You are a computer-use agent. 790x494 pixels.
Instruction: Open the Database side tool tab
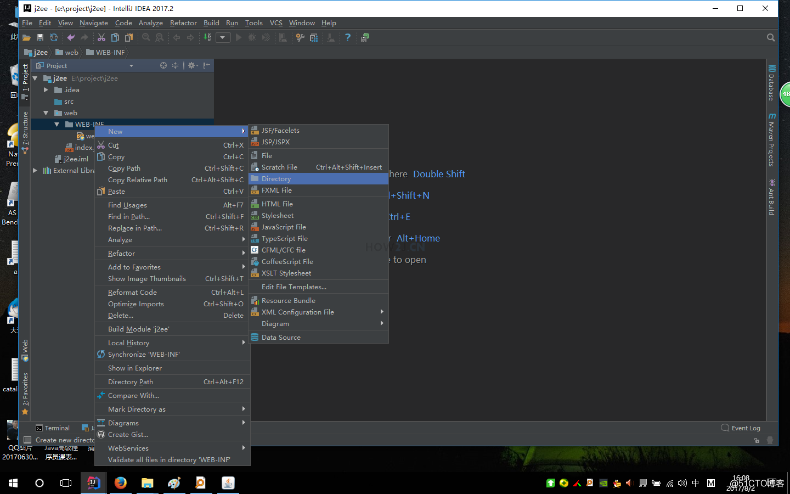pos(772,83)
